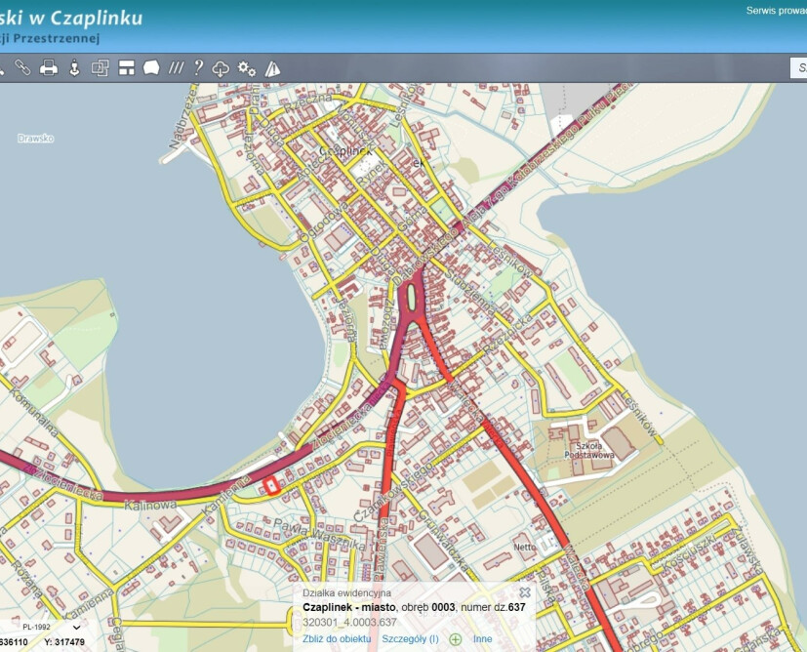Click 'Zbliż do obiektu' link
The height and width of the screenshot is (652, 807).
337,638
